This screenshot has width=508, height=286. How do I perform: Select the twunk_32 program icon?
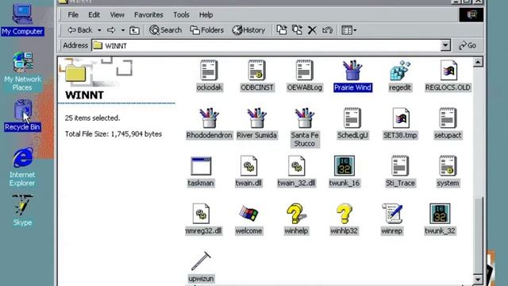pyautogui.click(x=440, y=214)
